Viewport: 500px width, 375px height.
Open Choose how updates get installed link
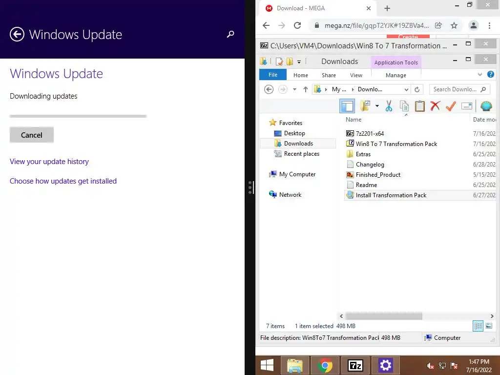tap(63, 181)
